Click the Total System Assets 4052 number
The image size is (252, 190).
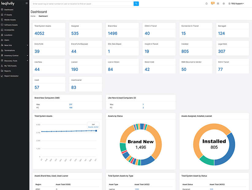[x=39, y=33]
